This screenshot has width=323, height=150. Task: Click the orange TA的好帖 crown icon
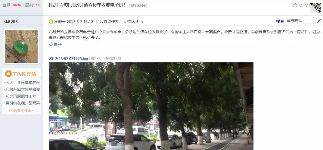[x=8, y=74]
